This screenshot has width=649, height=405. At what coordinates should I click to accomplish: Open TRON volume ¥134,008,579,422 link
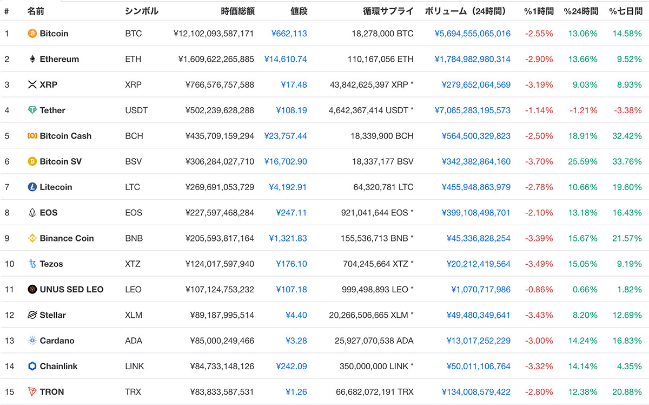[x=476, y=391]
